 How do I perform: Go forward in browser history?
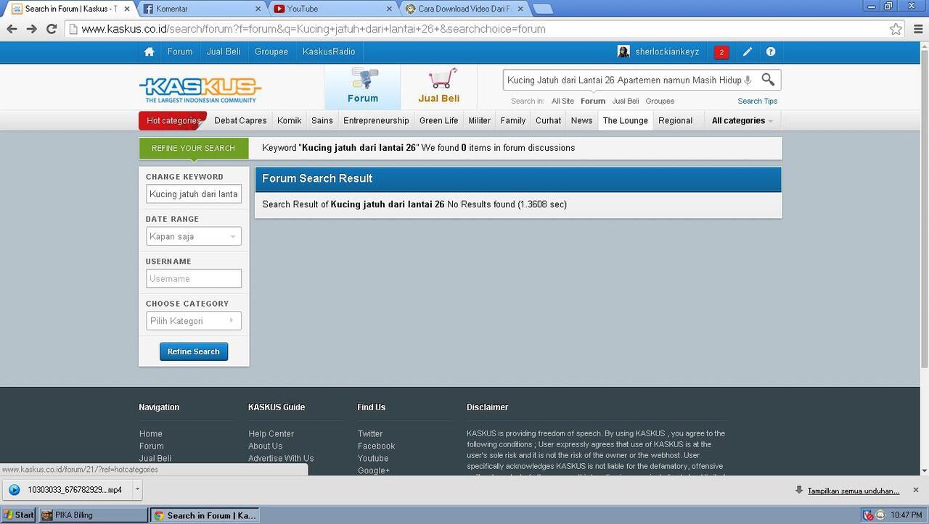click(31, 29)
